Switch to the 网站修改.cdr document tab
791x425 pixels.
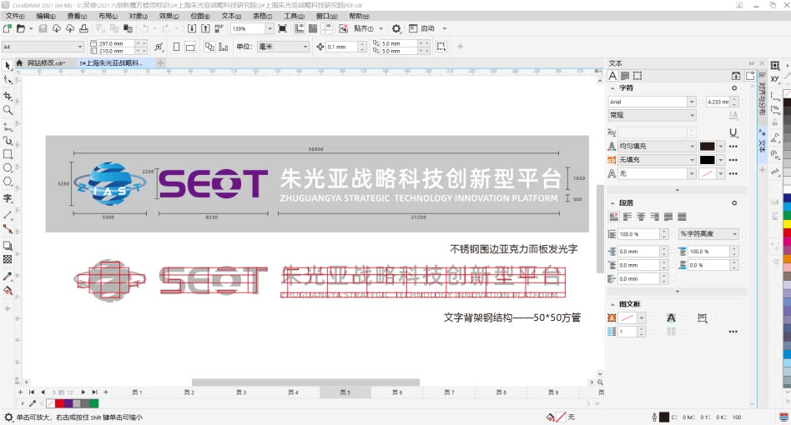pyautogui.click(x=46, y=62)
